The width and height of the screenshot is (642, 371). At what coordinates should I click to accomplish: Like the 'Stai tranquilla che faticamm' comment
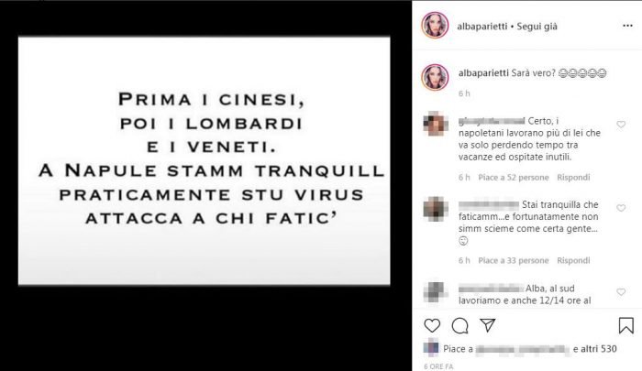[621, 208]
